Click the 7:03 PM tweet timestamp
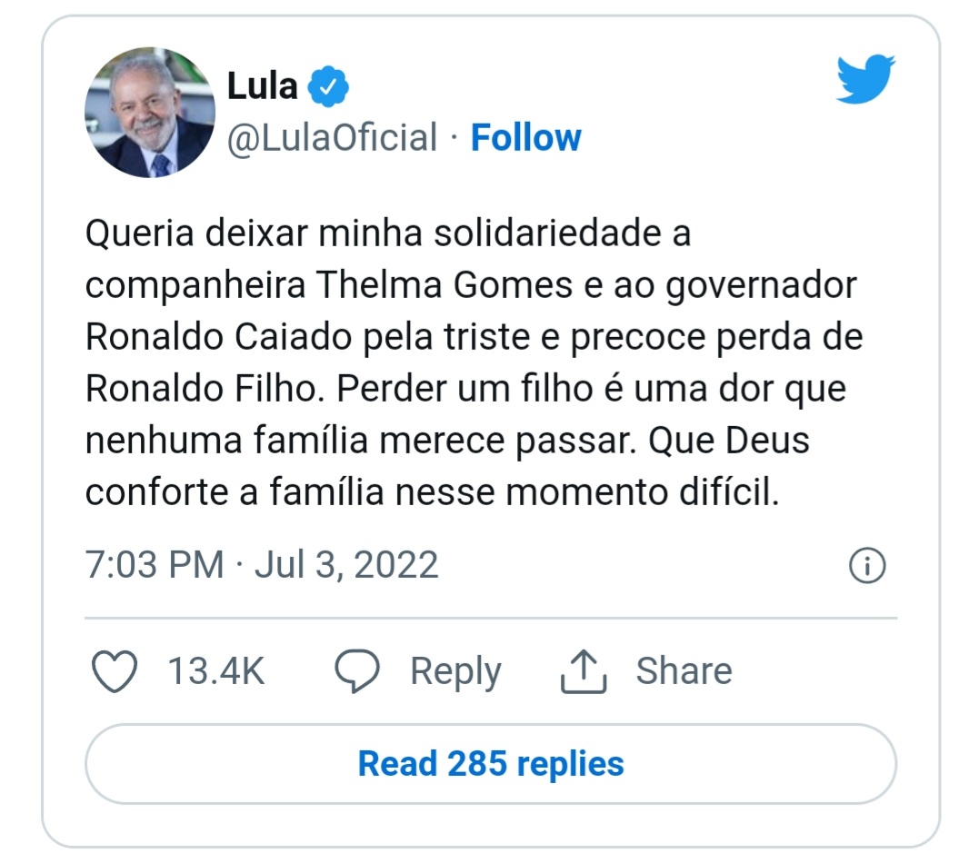Image resolution: width=979 pixels, height=863 pixels. (x=155, y=565)
